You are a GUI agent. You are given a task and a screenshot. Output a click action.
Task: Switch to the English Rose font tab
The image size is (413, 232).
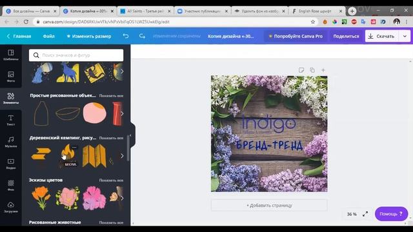pyautogui.click(x=317, y=11)
